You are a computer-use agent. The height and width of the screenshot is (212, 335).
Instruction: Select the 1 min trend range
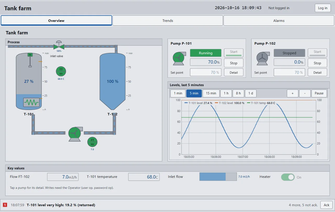(x=178, y=93)
